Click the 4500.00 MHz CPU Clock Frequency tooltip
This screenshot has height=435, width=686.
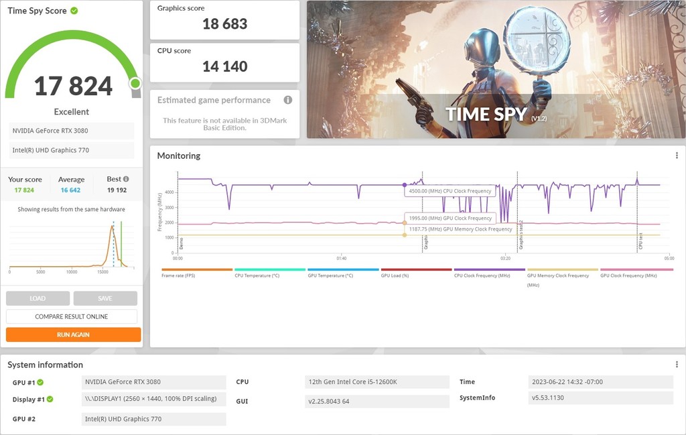pyautogui.click(x=450, y=191)
